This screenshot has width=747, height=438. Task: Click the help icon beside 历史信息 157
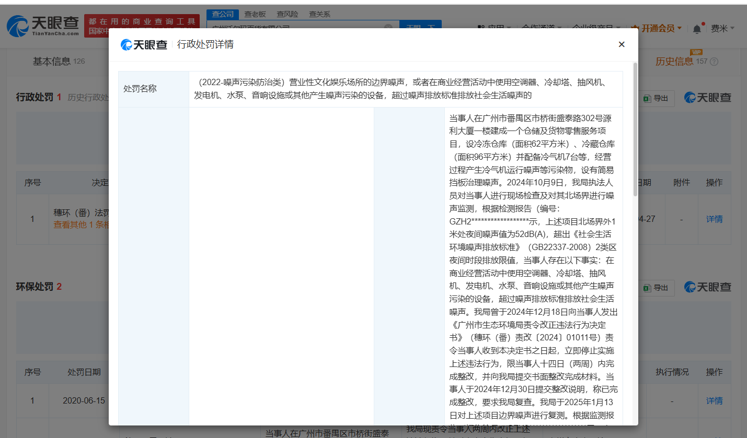(x=714, y=62)
